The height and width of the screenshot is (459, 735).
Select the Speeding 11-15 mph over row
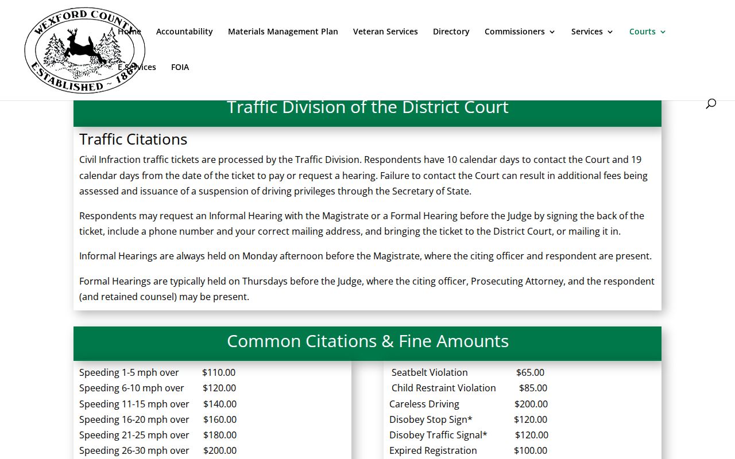[158, 404]
